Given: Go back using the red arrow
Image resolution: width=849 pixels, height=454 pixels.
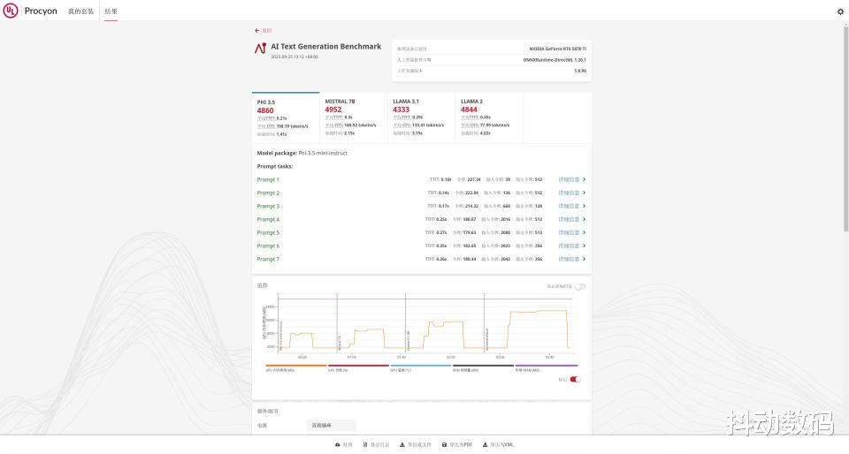Looking at the screenshot, I should [256, 31].
